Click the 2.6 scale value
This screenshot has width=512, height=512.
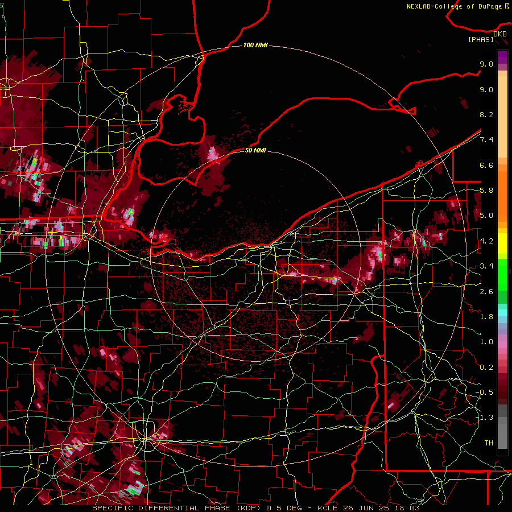[x=486, y=292]
